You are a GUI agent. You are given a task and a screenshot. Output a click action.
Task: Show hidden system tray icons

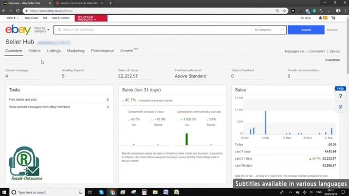point(291,192)
